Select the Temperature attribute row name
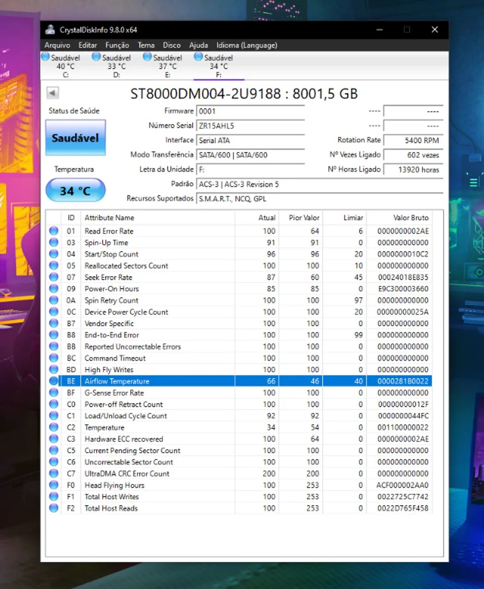The height and width of the screenshot is (589, 484). pos(104,427)
